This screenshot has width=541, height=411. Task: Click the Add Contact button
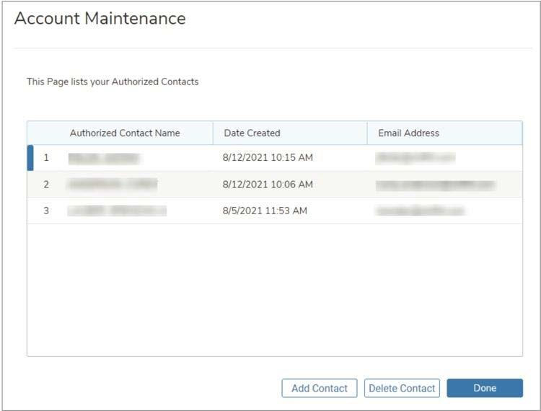point(319,388)
